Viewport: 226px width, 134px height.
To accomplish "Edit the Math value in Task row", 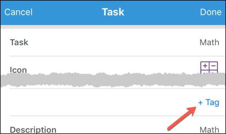I will [x=209, y=42].
